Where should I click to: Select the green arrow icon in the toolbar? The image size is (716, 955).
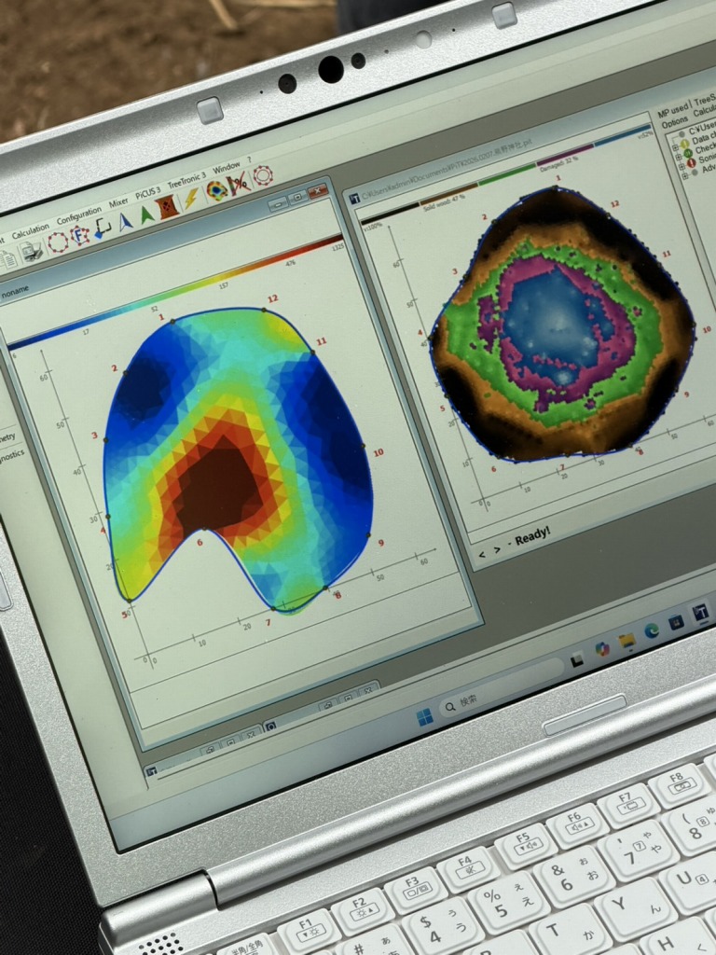tap(146, 215)
